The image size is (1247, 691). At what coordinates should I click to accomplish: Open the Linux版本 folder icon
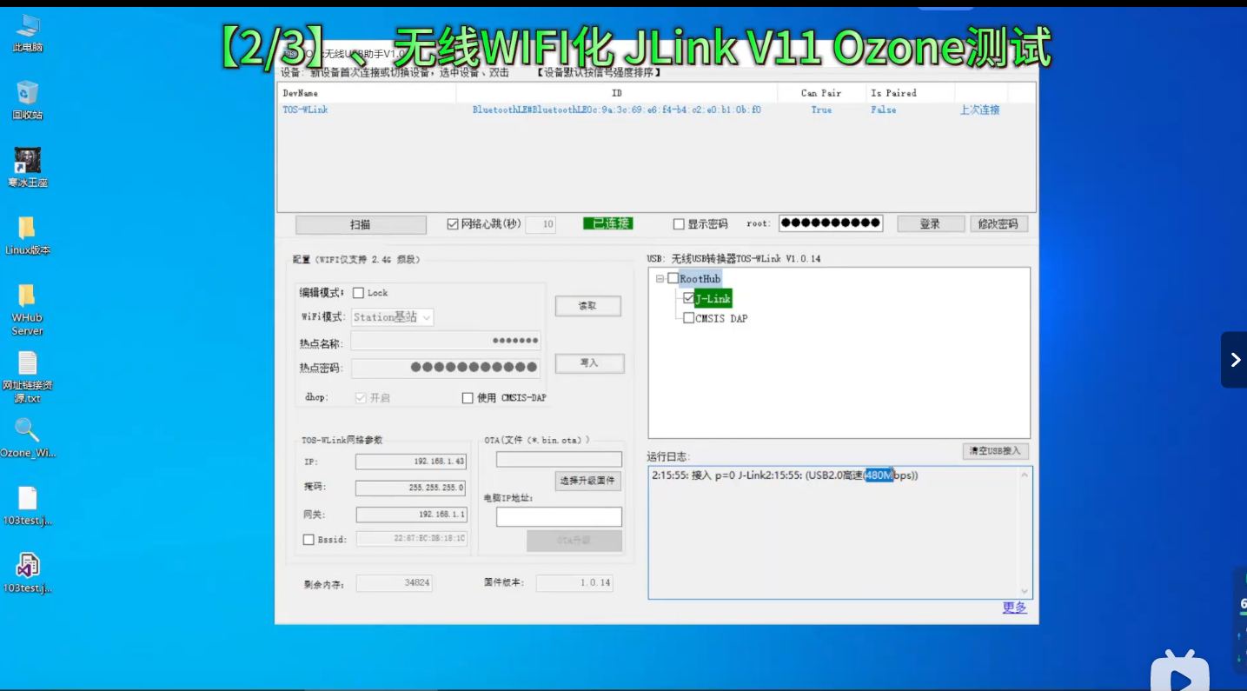click(28, 235)
